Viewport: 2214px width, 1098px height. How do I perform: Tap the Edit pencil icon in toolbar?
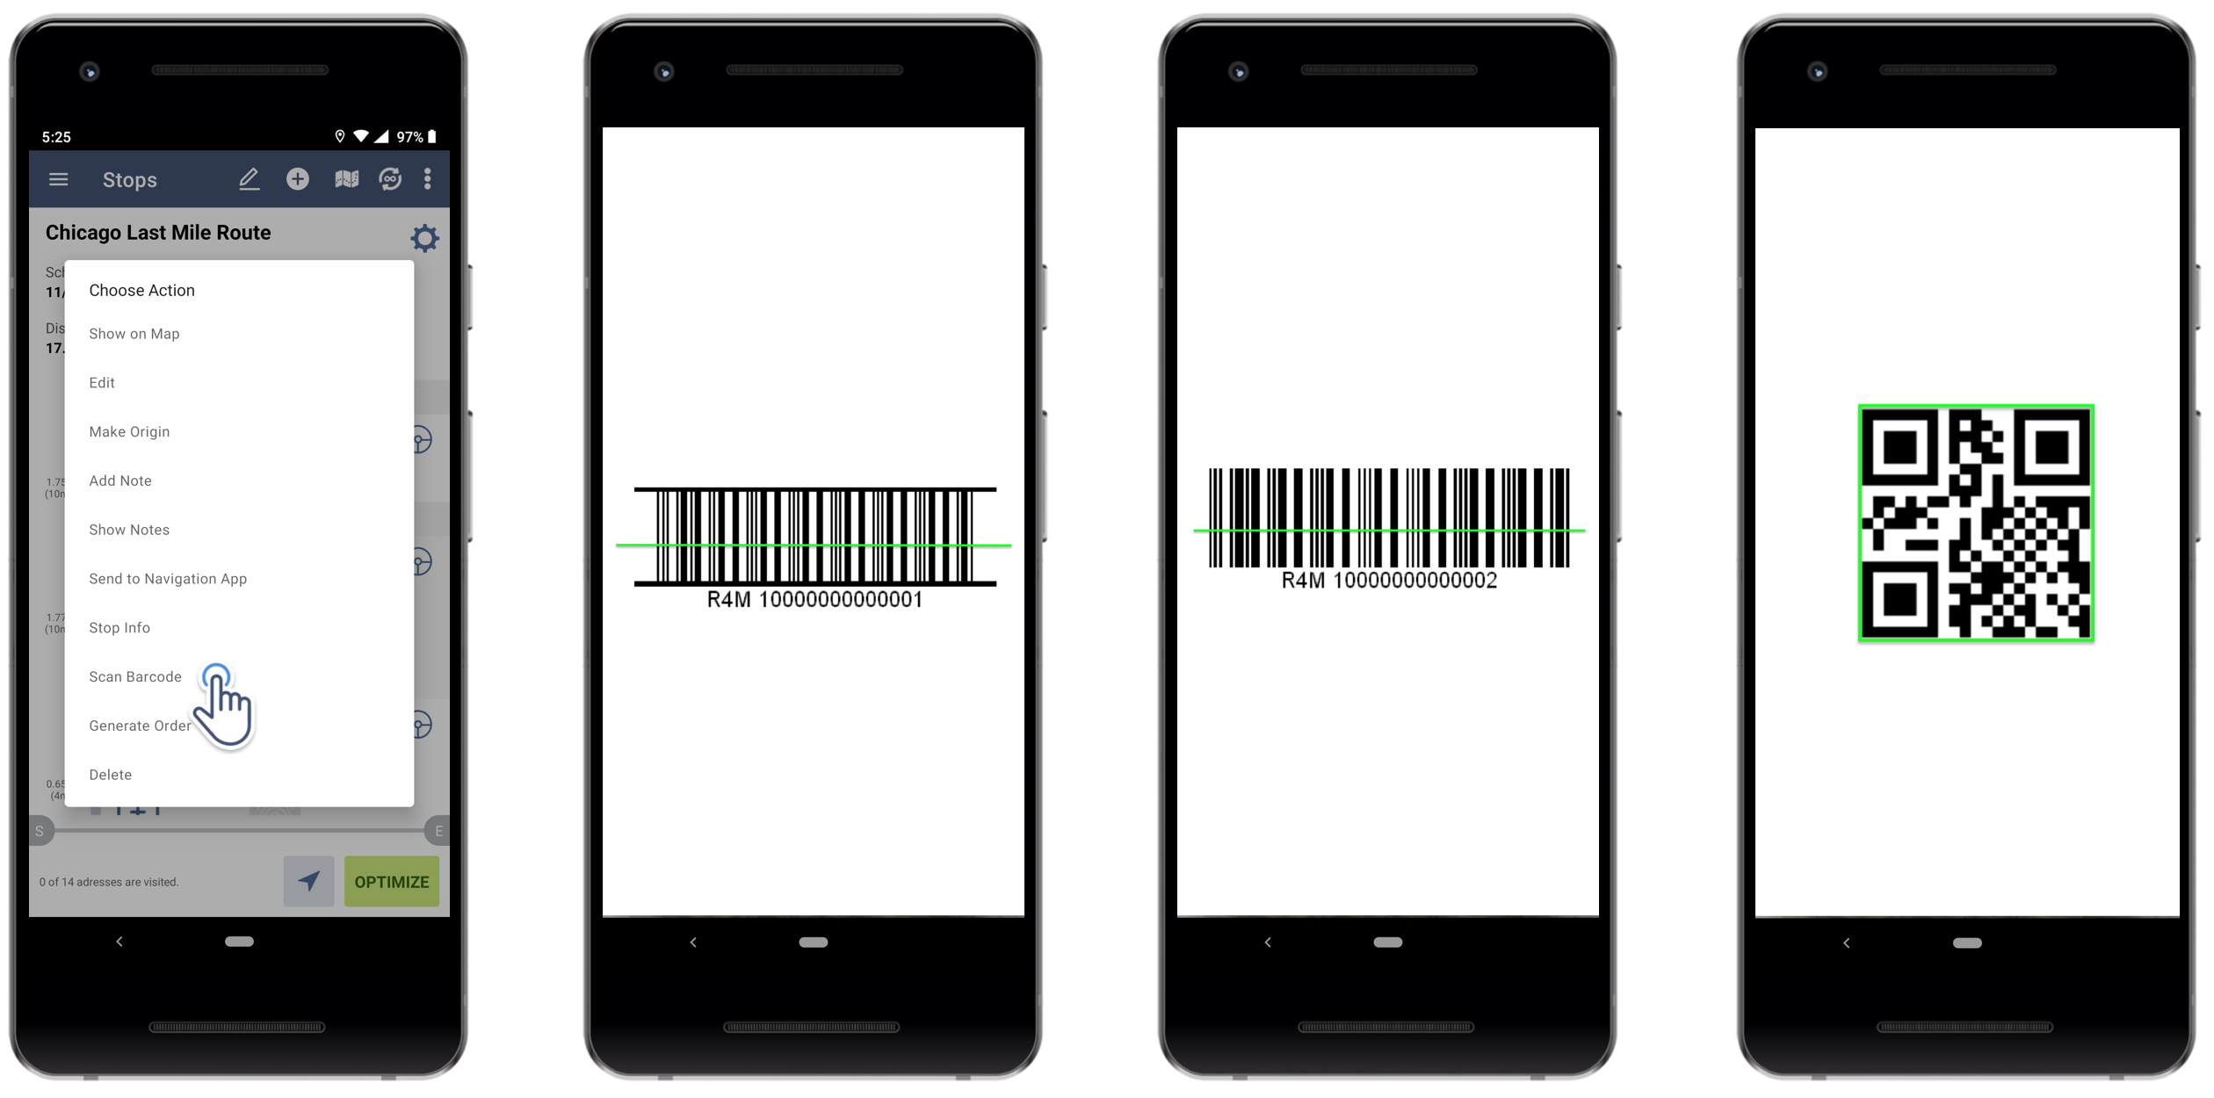coord(247,179)
